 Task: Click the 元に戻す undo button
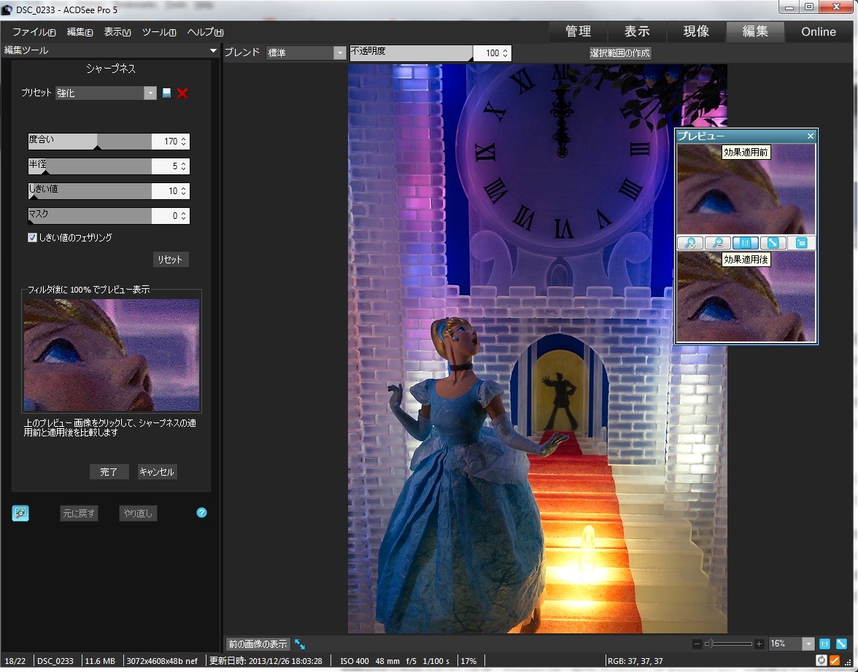[x=79, y=514]
